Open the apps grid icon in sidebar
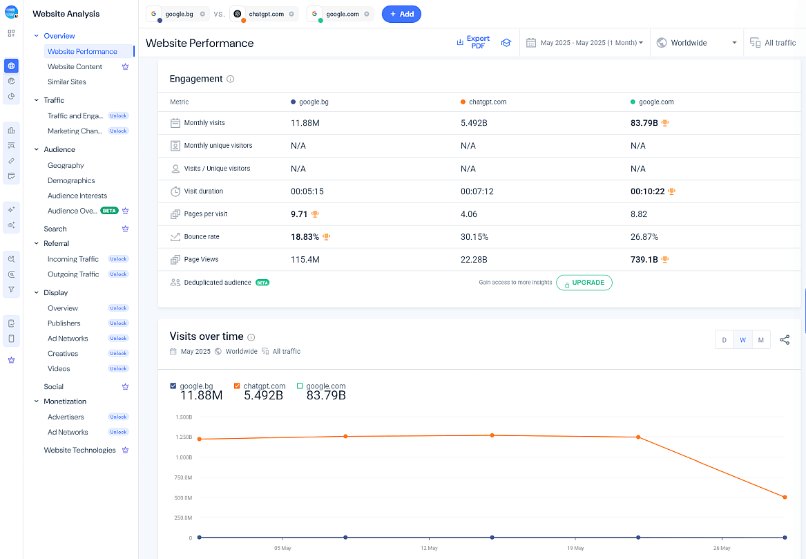 (x=11, y=33)
